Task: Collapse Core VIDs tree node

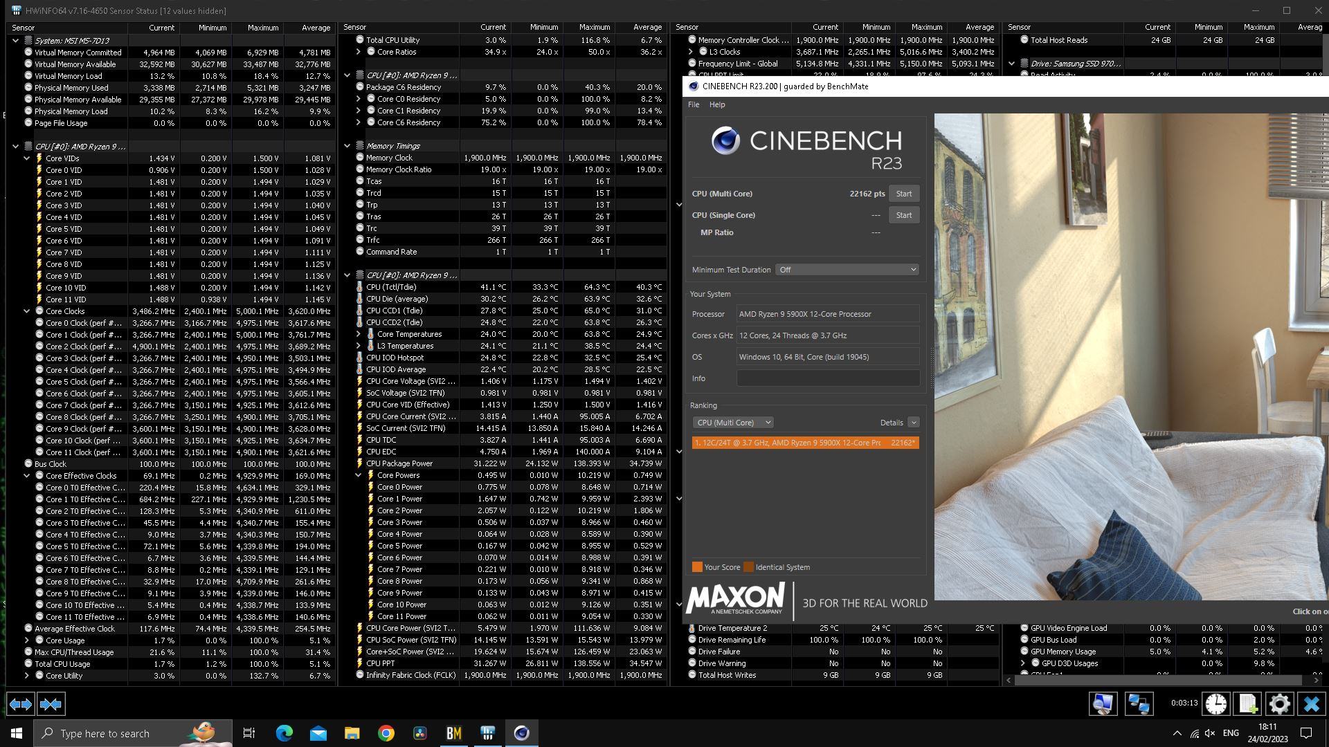Action: point(27,158)
